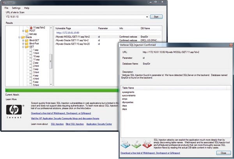Screen dimensions: 234x159
Task: Open the Settings menu
Action: [16, 8]
